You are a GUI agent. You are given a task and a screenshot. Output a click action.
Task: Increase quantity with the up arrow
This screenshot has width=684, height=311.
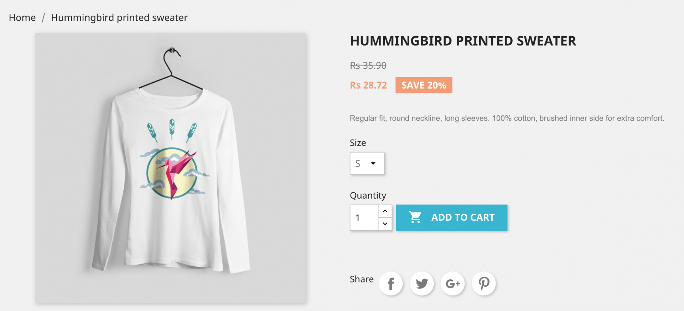click(385, 211)
